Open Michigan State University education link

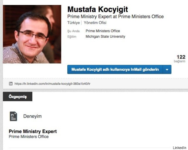pos(106,36)
